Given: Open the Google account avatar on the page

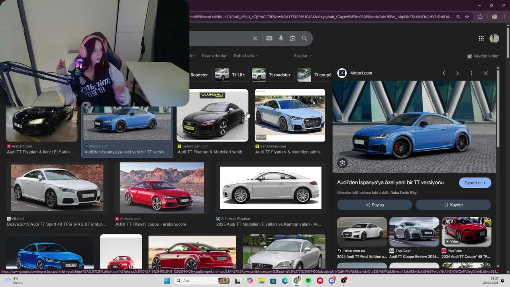Looking at the screenshot, I should [494, 38].
